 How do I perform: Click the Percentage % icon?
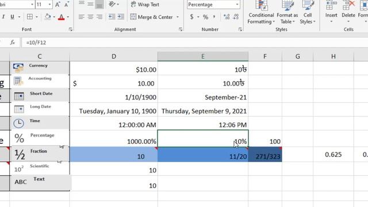pos(19,138)
